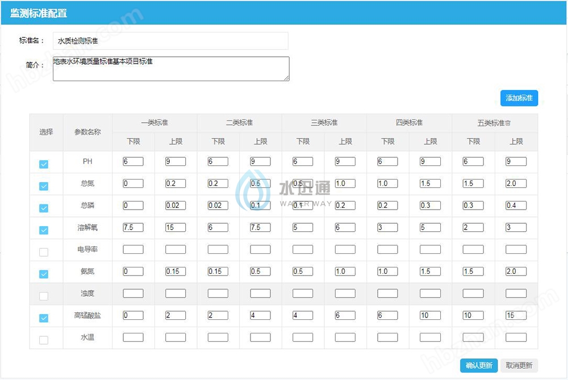Image resolution: width=568 pixels, height=380 pixels.
Task: Click the 标准名 name input field
Action: pos(170,41)
